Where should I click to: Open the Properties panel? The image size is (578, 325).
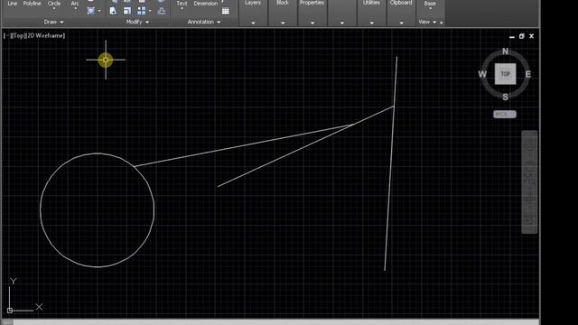click(312, 3)
